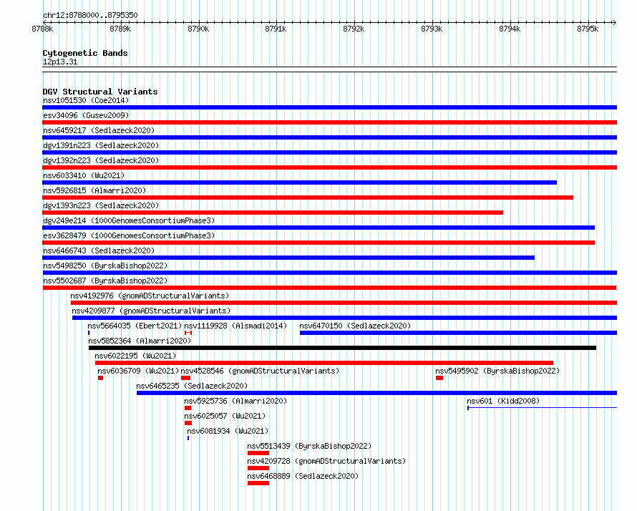637x511 pixels.
Task: Select the red bar for esv3628479
Action: (318, 243)
